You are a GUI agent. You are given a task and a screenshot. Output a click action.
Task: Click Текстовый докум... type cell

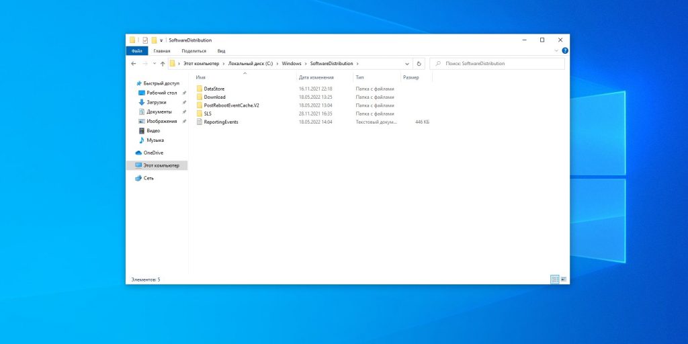coord(376,122)
